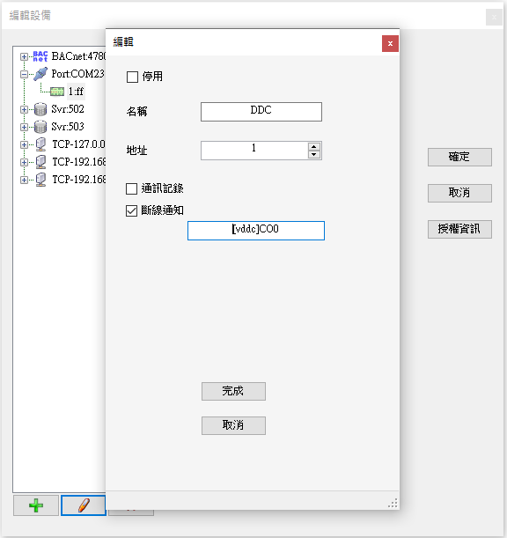The height and width of the screenshot is (538, 507).
Task: Select the Port:COM23 serial plug icon
Action: [x=40, y=74]
